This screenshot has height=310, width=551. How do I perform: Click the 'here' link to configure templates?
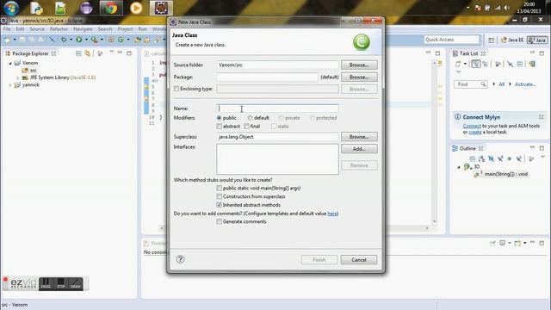tap(332, 214)
